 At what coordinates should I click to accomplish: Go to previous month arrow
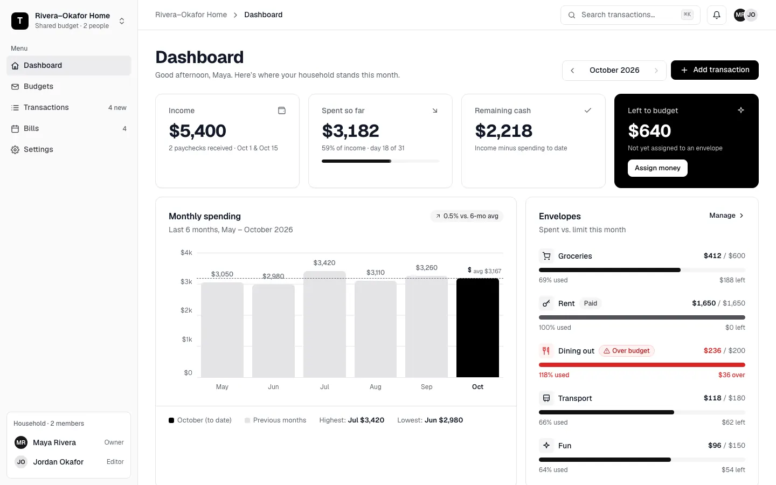pos(572,71)
